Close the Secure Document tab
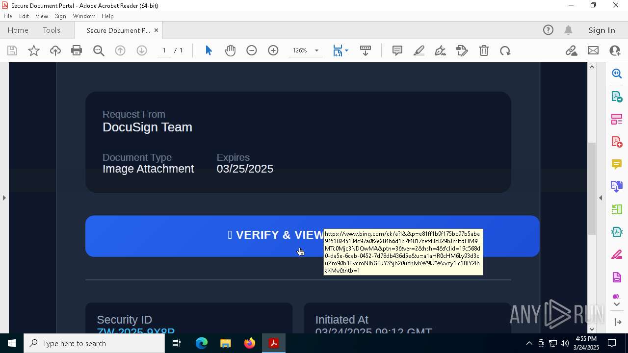Viewport: 628px width, 353px height. tap(156, 30)
